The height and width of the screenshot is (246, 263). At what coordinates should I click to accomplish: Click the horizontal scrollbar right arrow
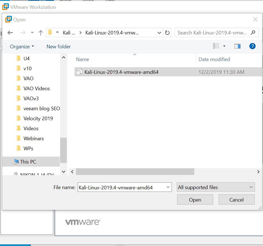pos(258,172)
